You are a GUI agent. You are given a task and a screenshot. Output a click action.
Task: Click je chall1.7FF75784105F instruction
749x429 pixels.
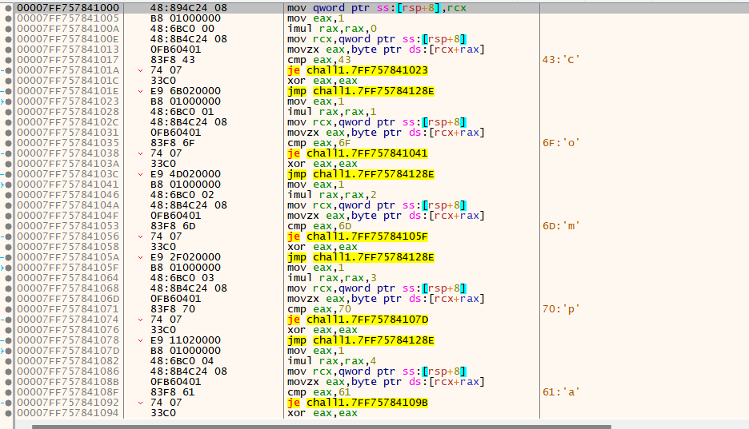coord(358,237)
